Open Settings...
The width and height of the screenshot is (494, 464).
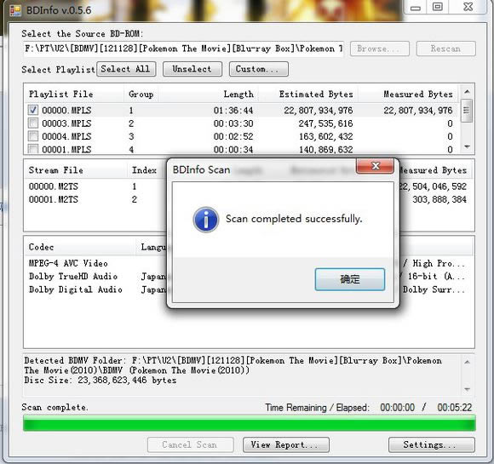click(x=432, y=444)
